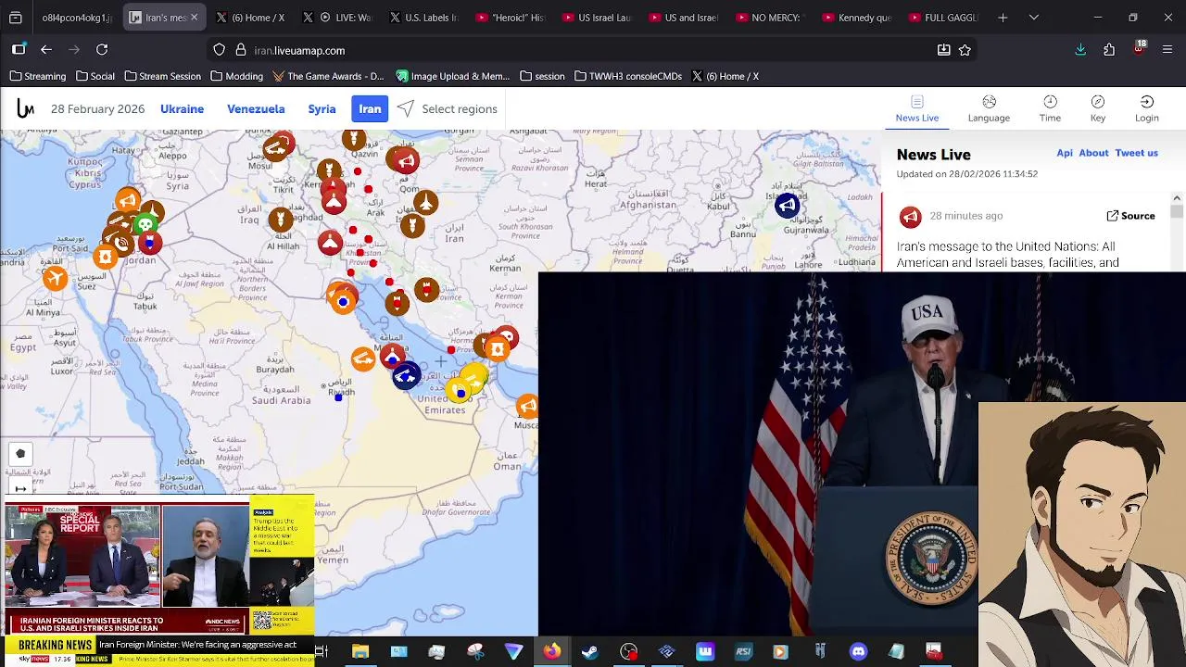1186x667 pixels.
Task: Expand the session bookmarks folder
Action: (x=542, y=76)
